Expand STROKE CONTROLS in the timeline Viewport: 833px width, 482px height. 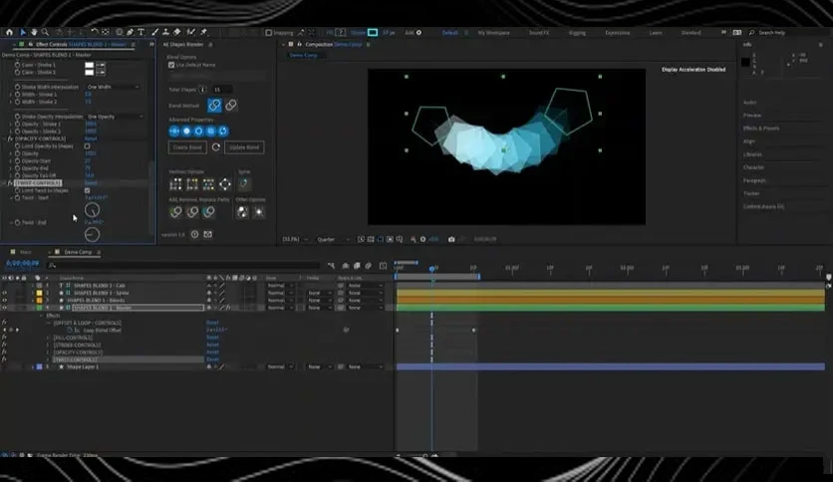[x=48, y=345]
